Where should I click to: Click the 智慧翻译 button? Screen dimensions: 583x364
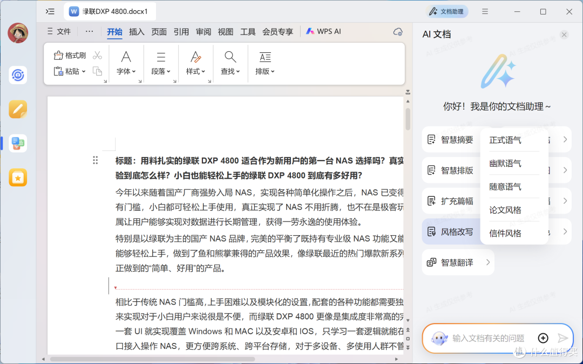458,263
